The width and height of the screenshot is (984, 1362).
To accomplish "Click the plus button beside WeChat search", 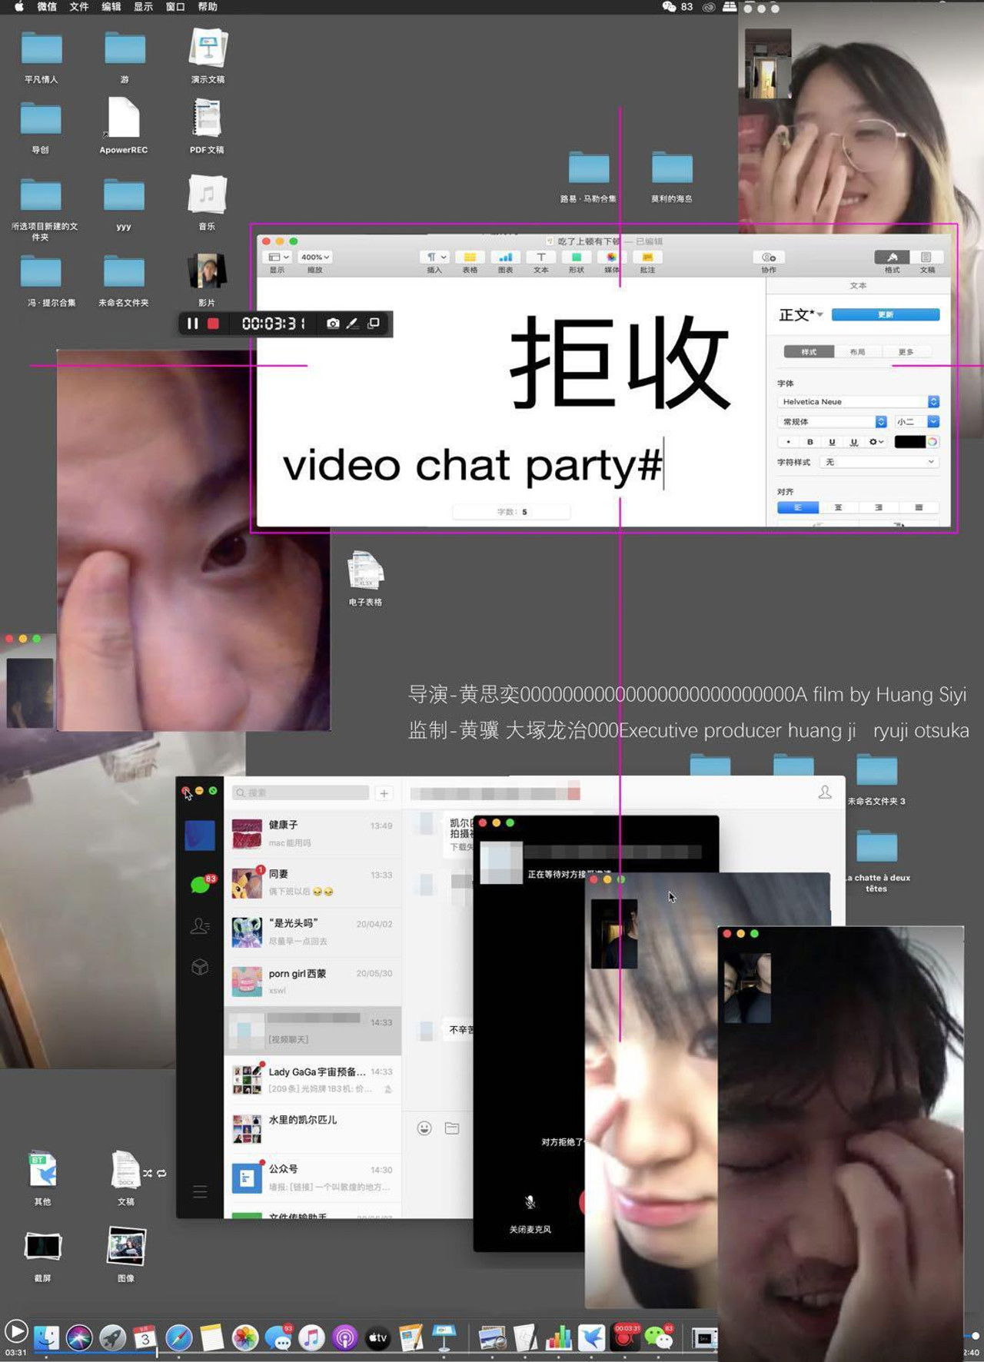I will click(384, 793).
